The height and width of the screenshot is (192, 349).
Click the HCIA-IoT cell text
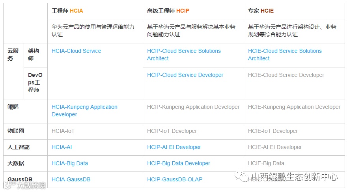tap(63, 131)
